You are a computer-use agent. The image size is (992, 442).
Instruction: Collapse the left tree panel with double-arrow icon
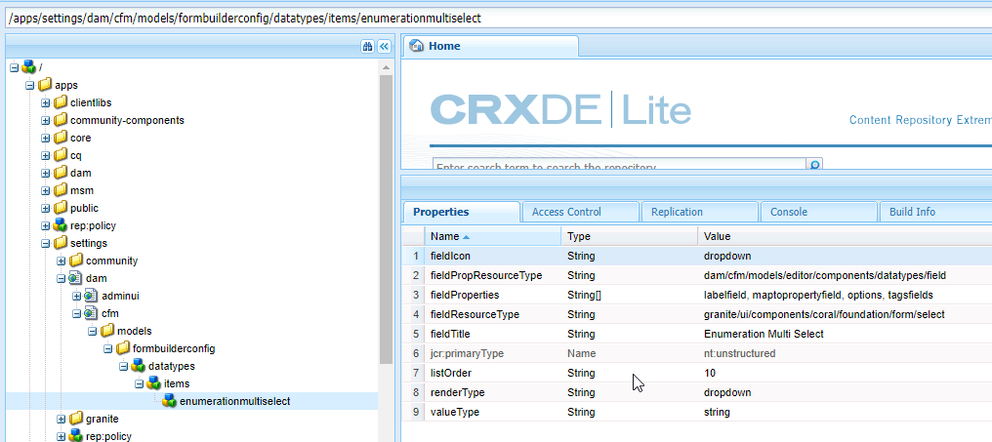coord(384,46)
